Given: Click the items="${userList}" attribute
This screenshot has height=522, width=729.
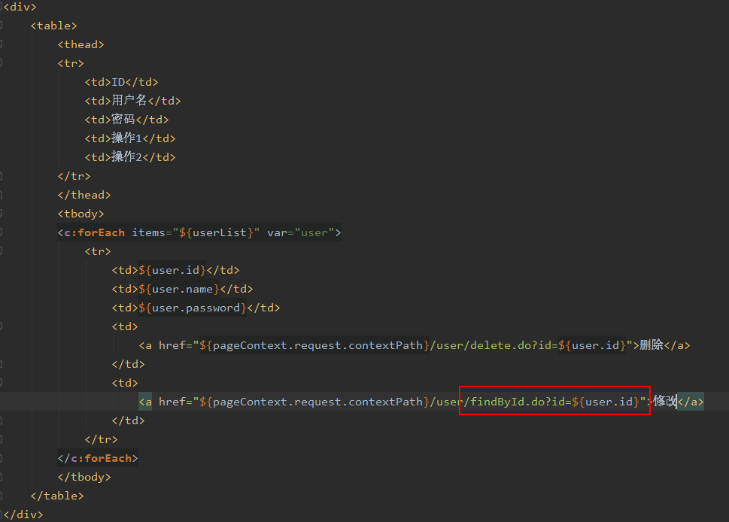Looking at the screenshot, I should (x=196, y=232).
